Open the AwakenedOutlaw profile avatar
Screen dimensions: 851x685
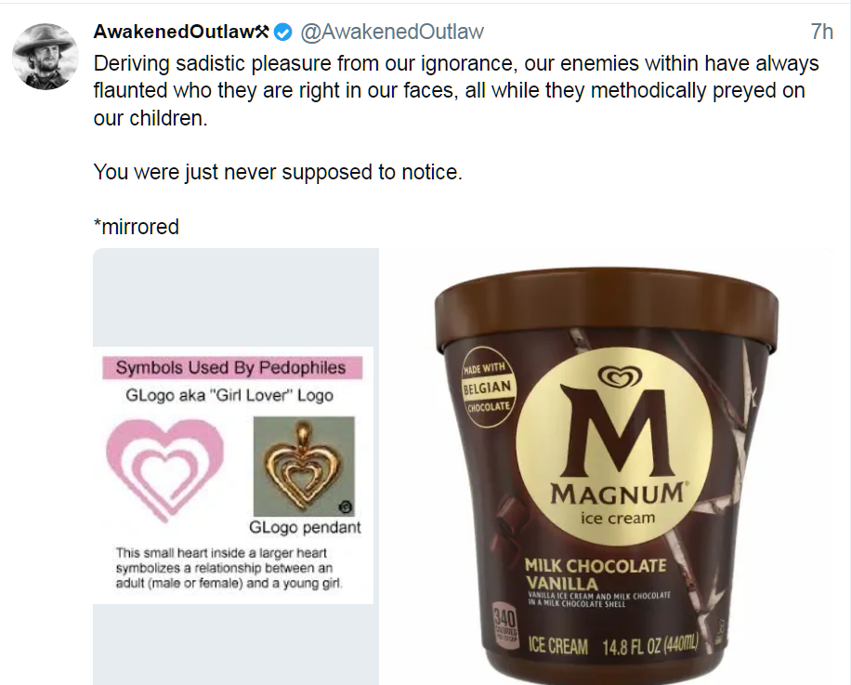coord(46,57)
